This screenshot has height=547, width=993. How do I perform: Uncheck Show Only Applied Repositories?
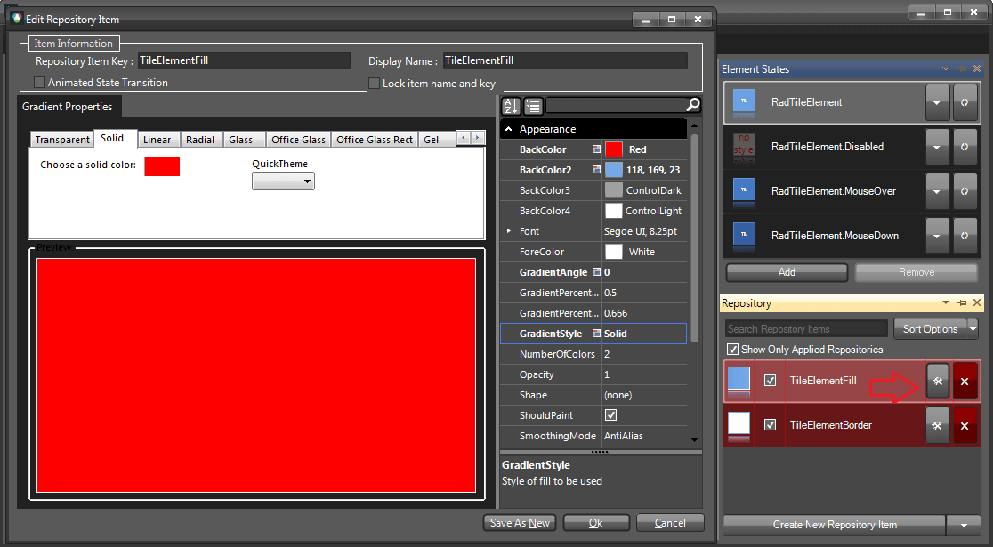(x=733, y=350)
